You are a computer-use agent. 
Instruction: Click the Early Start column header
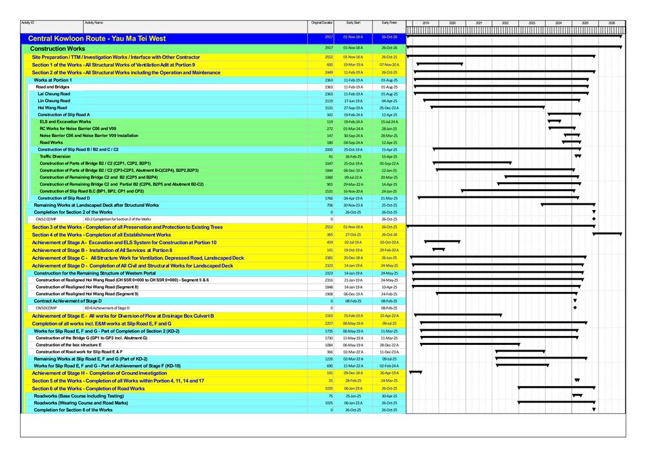[x=353, y=23]
